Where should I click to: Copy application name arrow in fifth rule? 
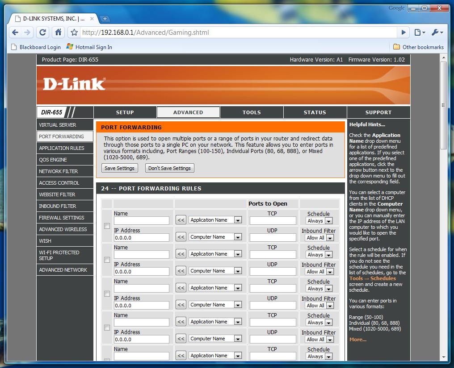click(181, 356)
